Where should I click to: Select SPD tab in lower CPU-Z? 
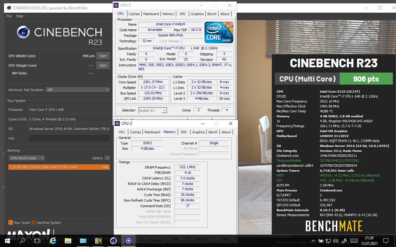(184, 132)
